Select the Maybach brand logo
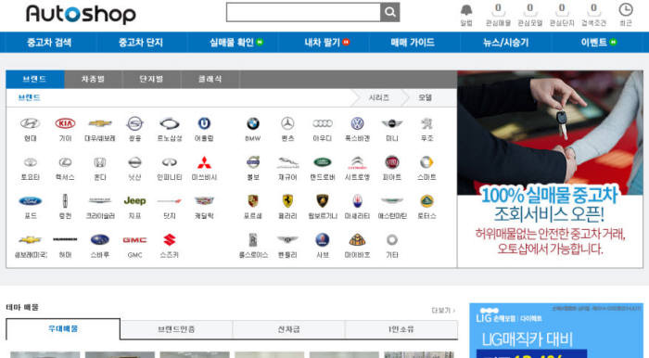649x358 pixels. [357, 240]
